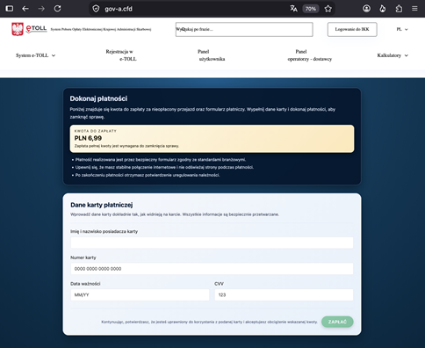Click the Data ważności MM/YY field

coord(140,294)
